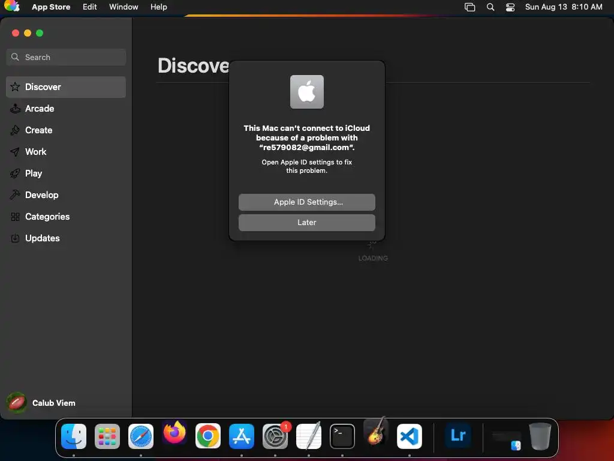Viewport: 614px width, 461px height.
Task: Open Terminal from the Dock
Action: click(342, 436)
